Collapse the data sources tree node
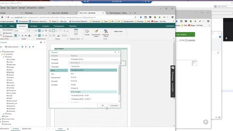233x131 pixels. (x=1, y=52)
